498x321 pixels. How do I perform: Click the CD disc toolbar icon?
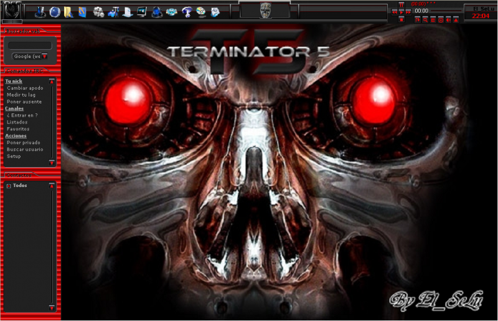(x=200, y=12)
